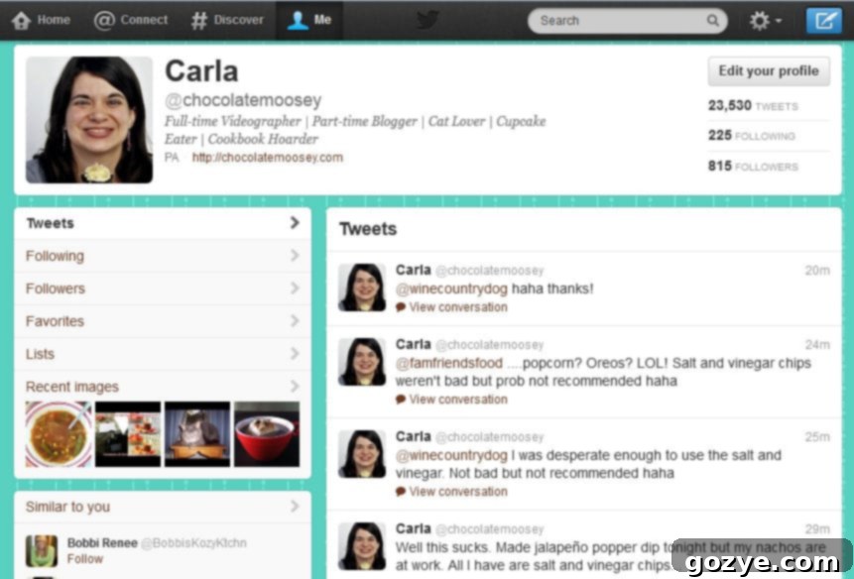This screenshot has height=579, width=854.
Task: Select the Following sidebar tab
Action: (x=163, y=256)
